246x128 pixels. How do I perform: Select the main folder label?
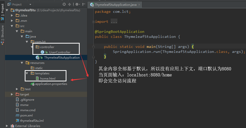tap(29, 31)
